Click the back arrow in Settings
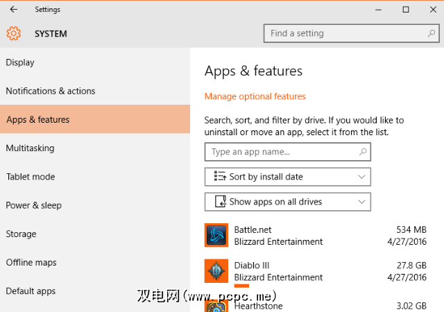The image size is (444, 312). [14, 10]
